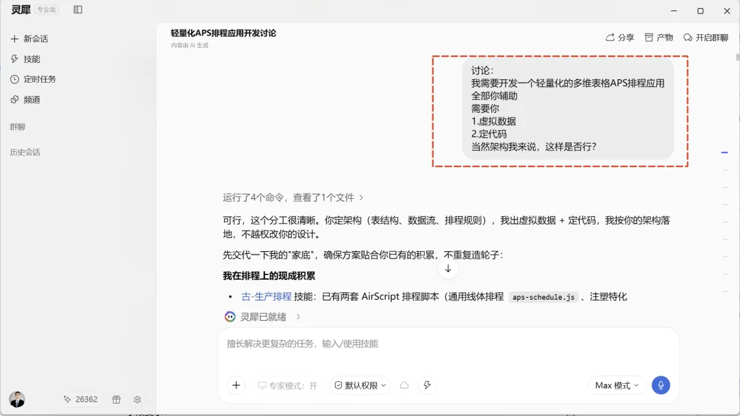Click 开启群聊 to start group chat
The height and width of the screenshot is (416, 740).
pos(706,37)
